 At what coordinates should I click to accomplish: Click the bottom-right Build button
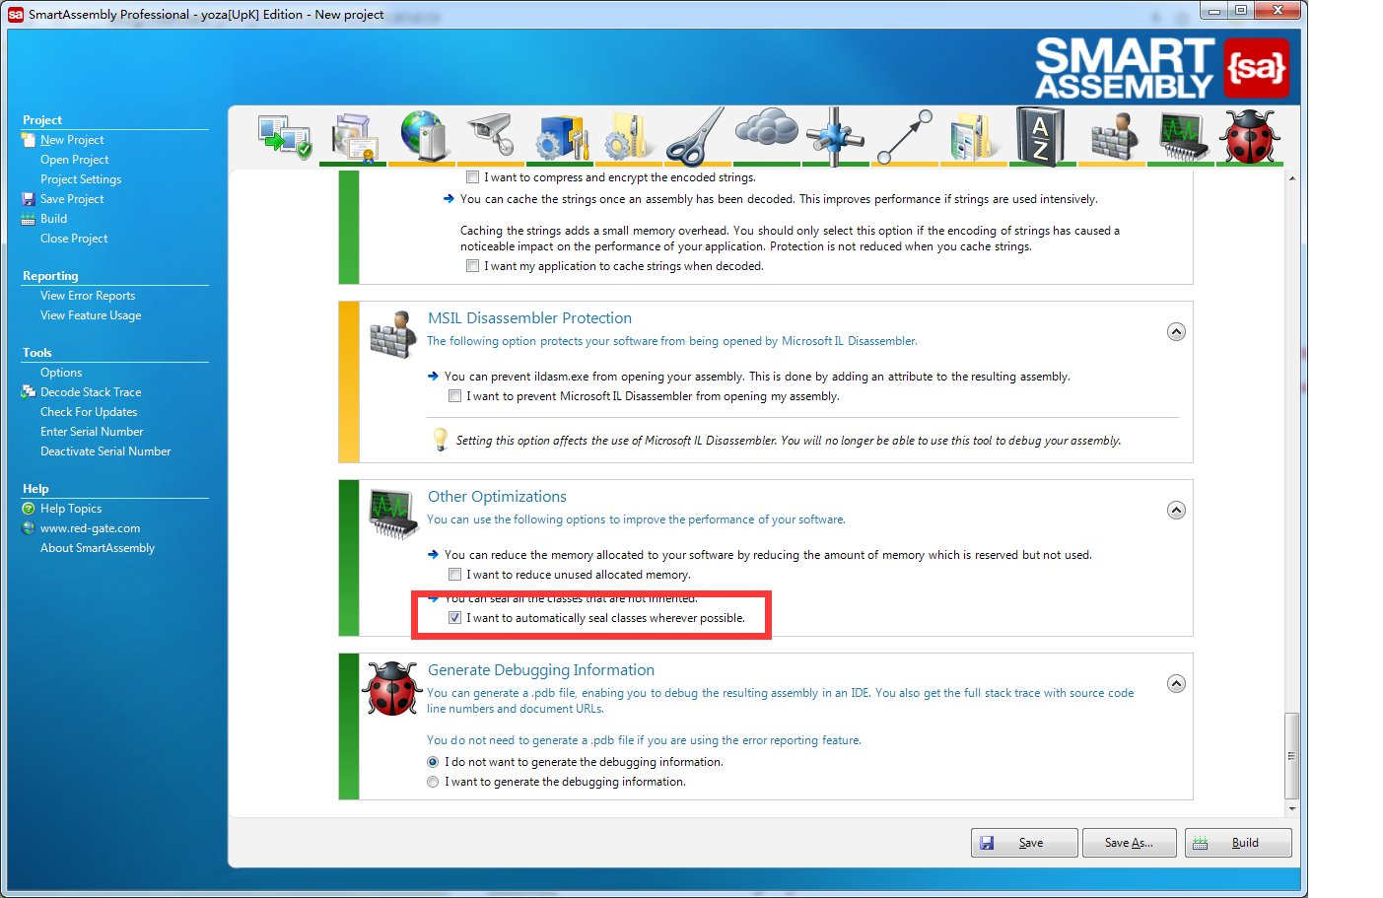pos(1238,843)
